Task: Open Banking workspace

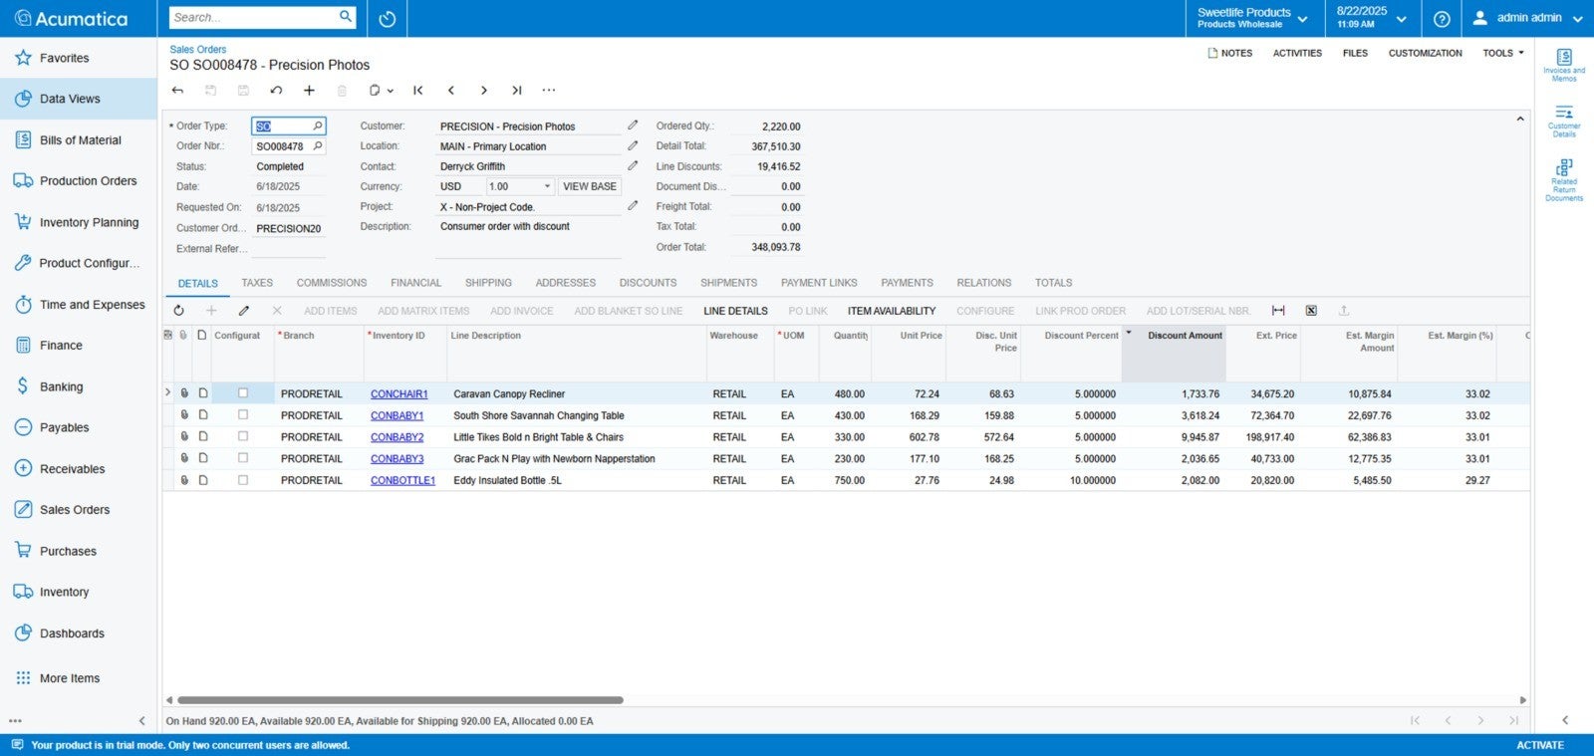Action: (x=78, y=386)
